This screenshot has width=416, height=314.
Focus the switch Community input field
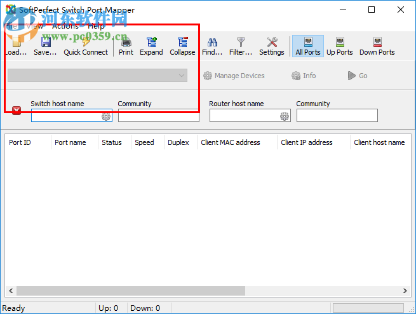(x=159, y=116)
